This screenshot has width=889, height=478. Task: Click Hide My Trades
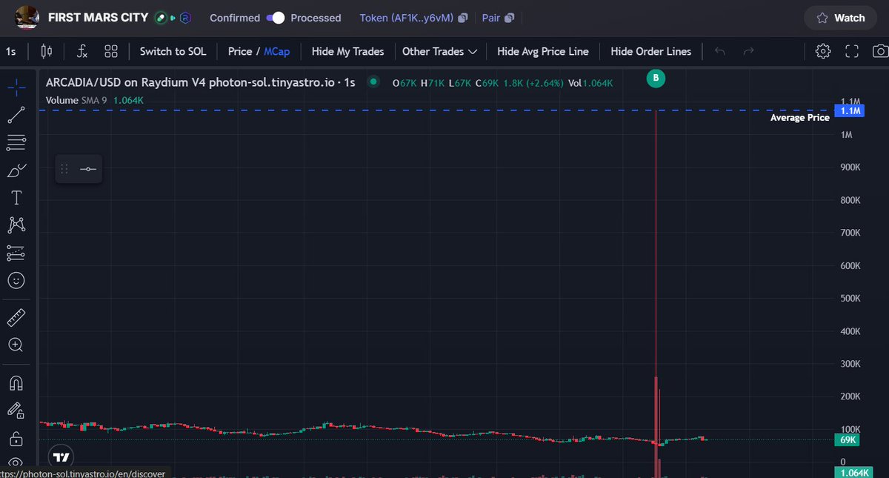click(347, 51)
